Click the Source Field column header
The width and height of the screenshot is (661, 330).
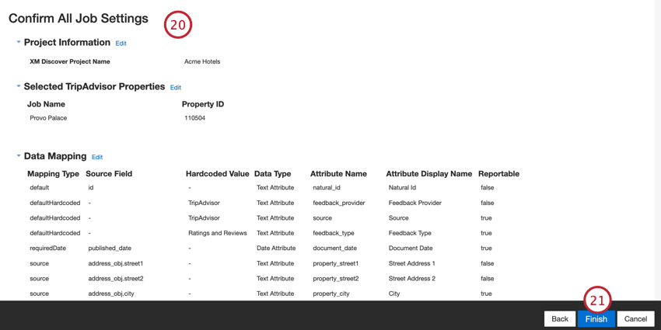[x=109, y=174]
